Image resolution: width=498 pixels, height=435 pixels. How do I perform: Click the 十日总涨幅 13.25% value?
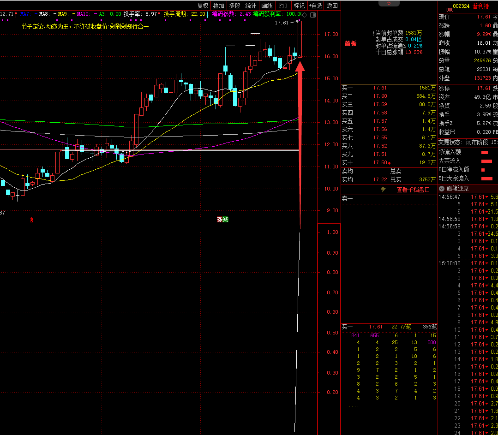pos(414,52)
